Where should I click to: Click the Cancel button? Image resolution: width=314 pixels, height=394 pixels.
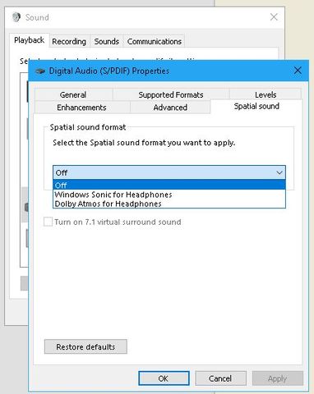tap(220, 378)
